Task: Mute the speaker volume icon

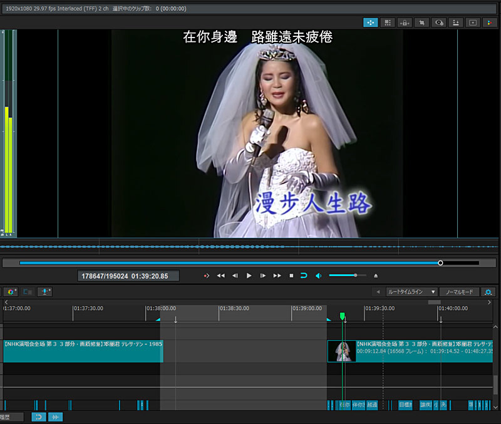Action: point(319,276)
